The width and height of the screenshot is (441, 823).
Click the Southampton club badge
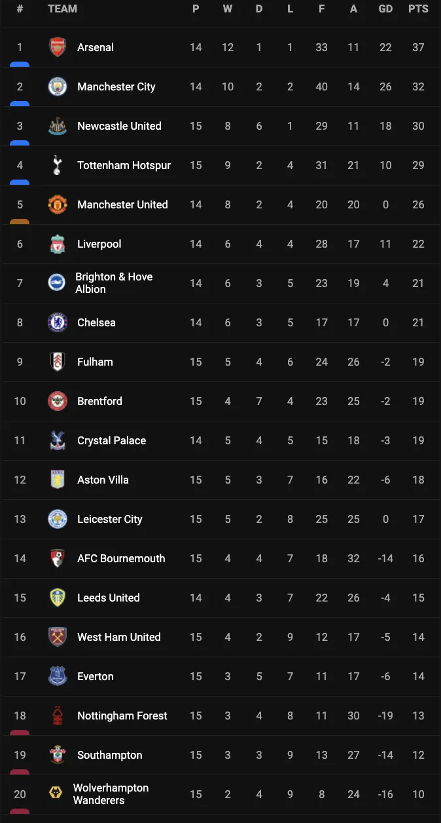pos(58,755)
